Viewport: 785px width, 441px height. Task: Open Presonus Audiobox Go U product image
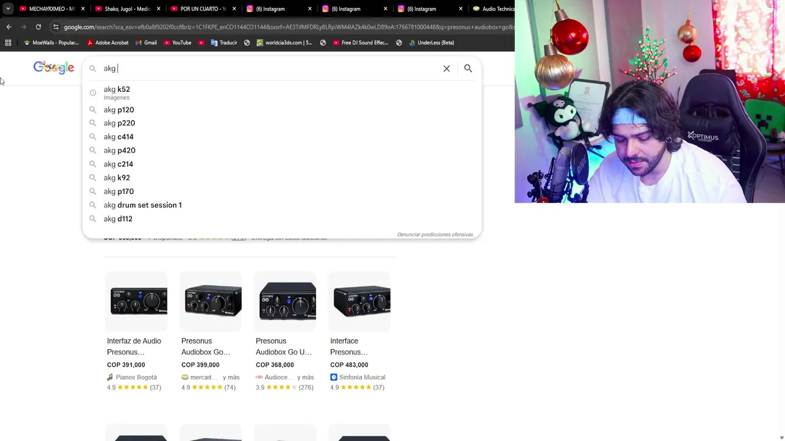pos(285,301)
